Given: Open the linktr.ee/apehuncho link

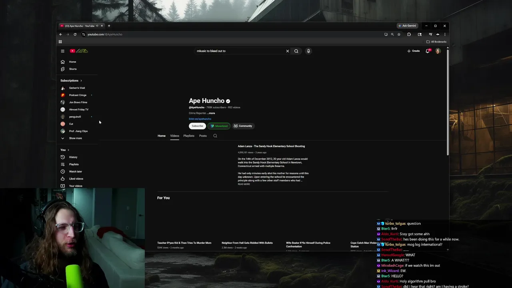Looking at the screenshot, I should click(x=200, y=119).
